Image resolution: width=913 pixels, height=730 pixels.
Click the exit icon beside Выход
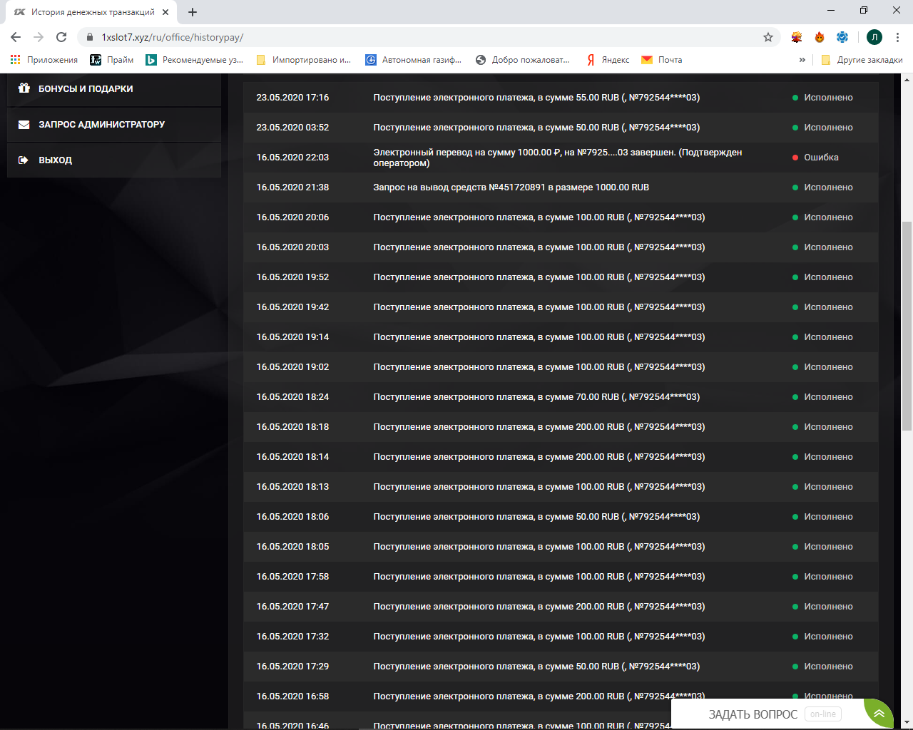click(x=24, y=160)
